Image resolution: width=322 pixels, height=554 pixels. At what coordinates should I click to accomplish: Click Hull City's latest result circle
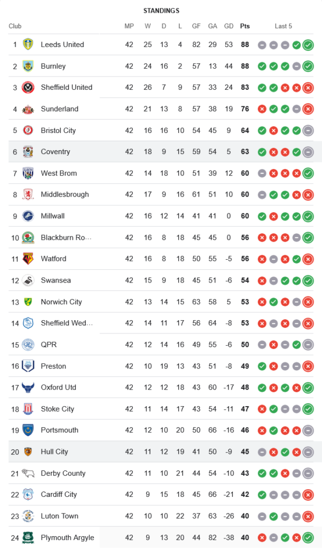click(308, 452)
